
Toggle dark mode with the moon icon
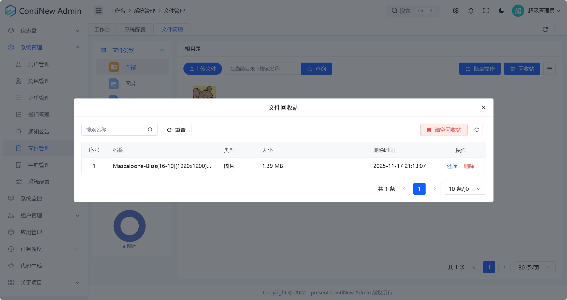(501, 11)
